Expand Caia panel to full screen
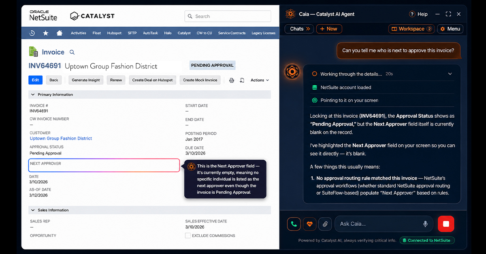 coord(448,14)
